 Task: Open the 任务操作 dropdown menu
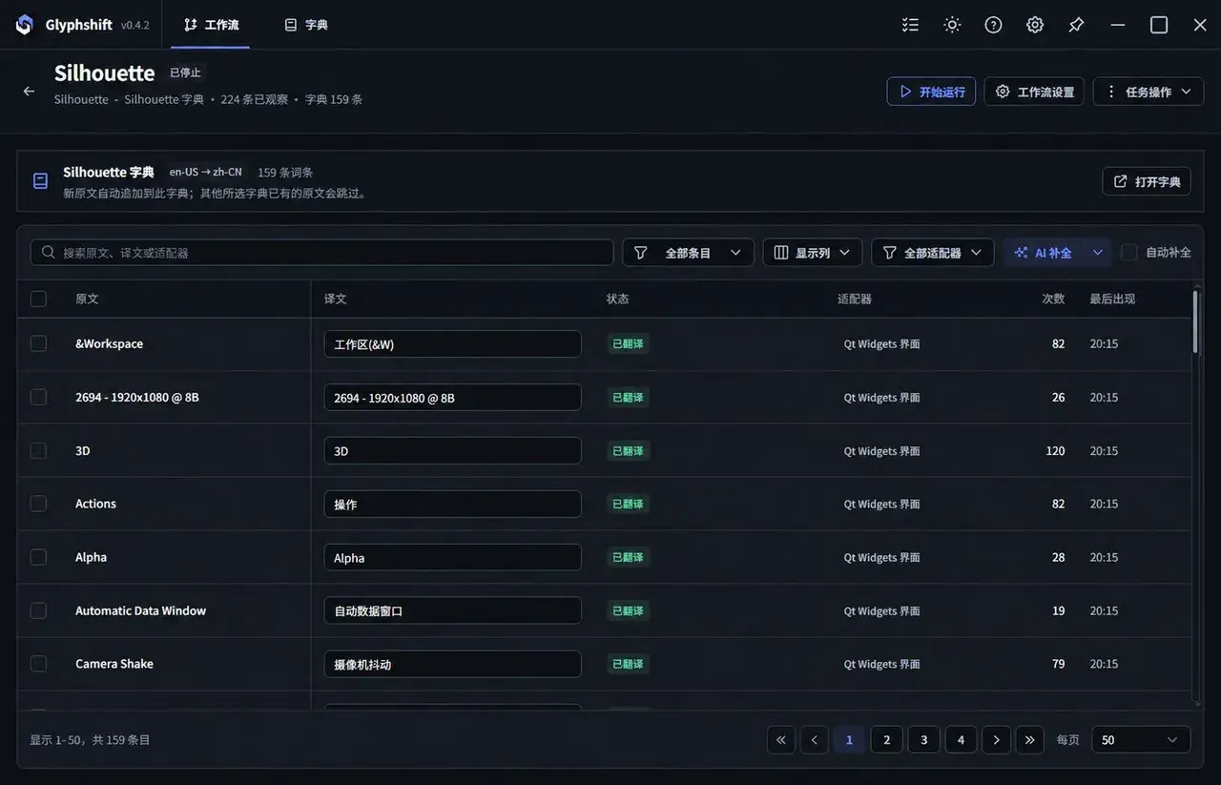1149,92
